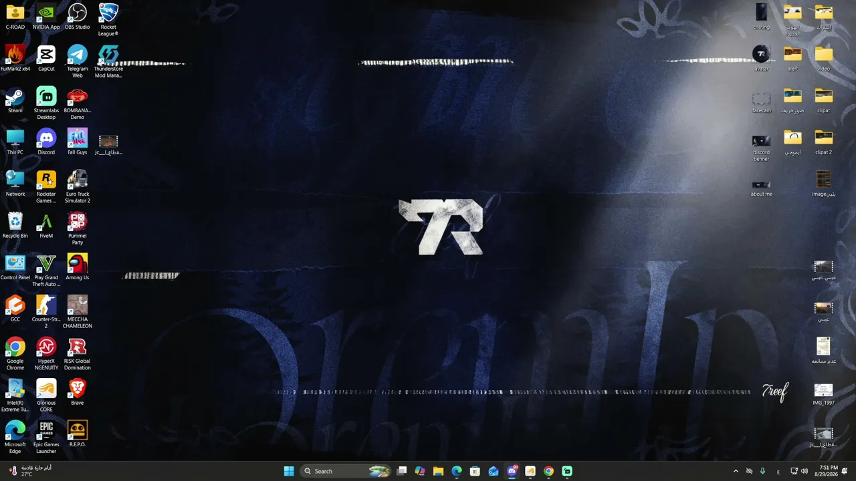856x481 pixels.
Task: Click the microphone icon in the system tray
Action: 763,471
